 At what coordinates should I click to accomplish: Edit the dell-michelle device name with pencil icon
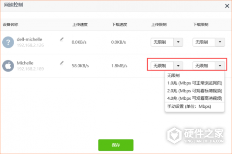[61, 39]
